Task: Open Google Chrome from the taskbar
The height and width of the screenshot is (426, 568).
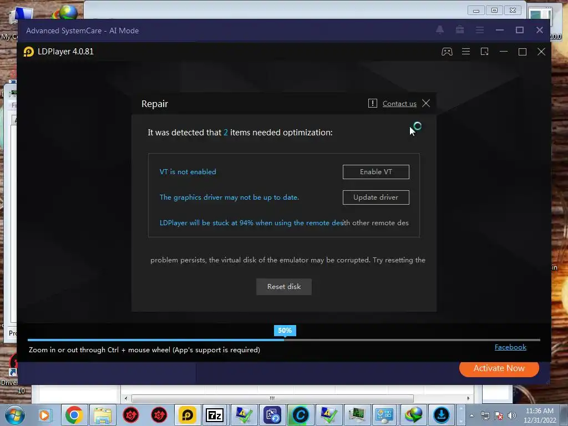Action: click(74, 415)
